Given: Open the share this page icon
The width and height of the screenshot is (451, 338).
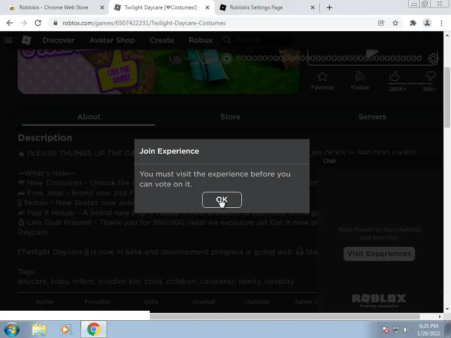Looking at the screenshot, I should point(381,23).
